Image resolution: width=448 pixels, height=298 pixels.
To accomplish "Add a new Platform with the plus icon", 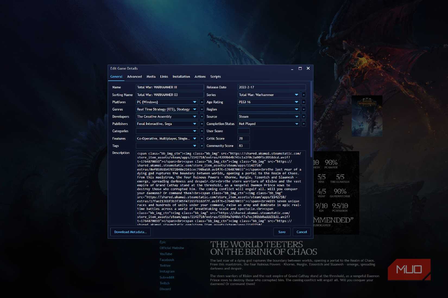I will click(x=202, y=102).
